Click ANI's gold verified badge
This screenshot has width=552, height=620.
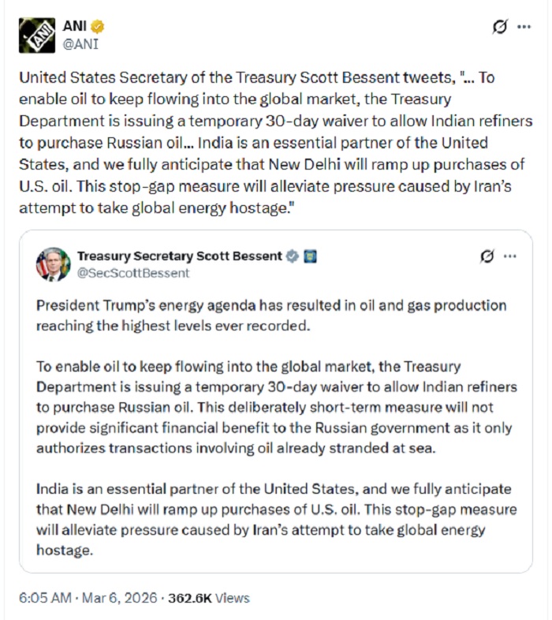coord(99,26)
